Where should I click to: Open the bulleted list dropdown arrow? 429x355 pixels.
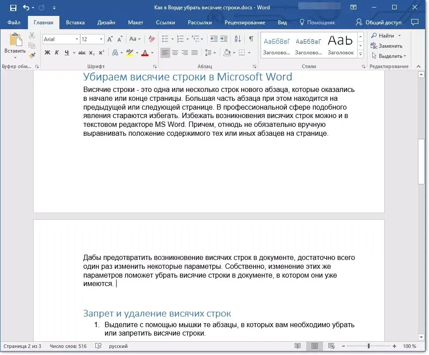[172, 39]
